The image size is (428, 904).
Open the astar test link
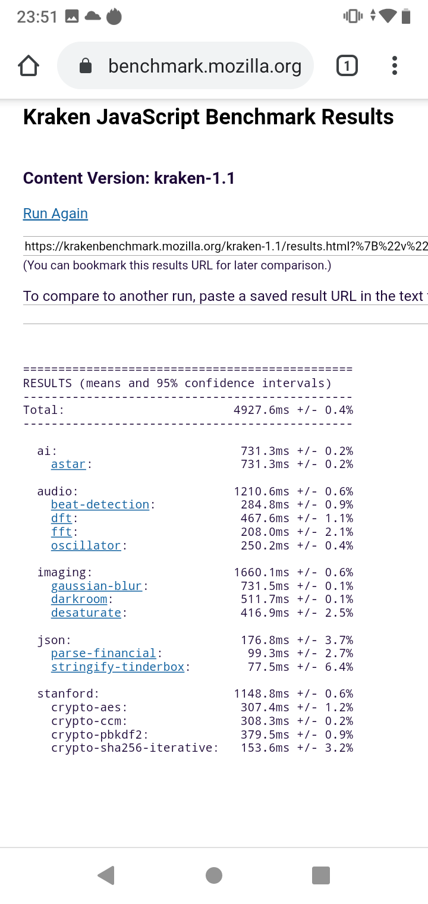(69, 464)
